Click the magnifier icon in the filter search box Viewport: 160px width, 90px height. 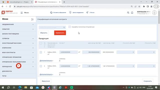point(64,27)
